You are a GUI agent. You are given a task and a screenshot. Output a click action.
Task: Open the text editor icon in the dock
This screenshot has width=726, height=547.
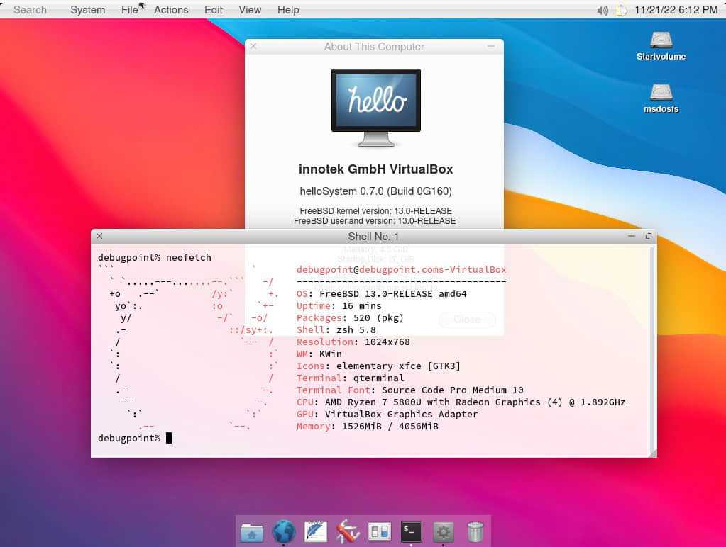coord(315,531)
